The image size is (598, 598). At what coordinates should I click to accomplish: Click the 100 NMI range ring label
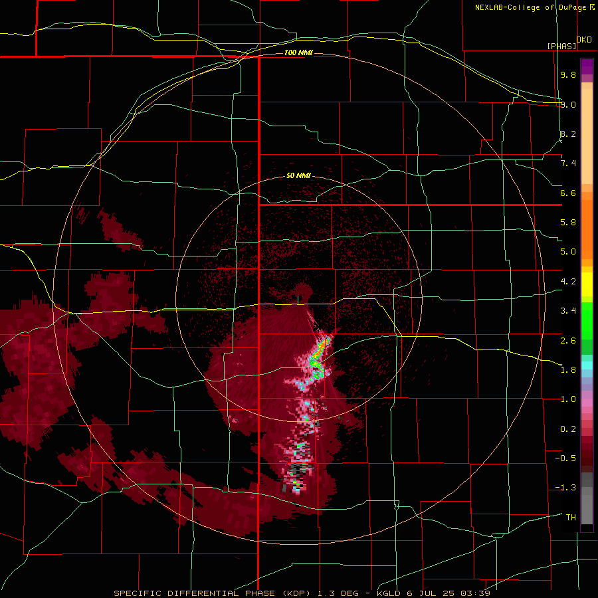click(x=298, y=52)
